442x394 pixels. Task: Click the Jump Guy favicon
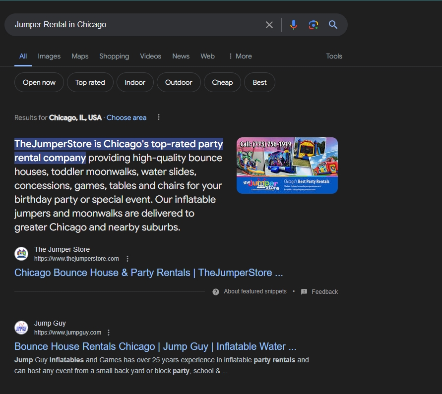tap(21, 328)
